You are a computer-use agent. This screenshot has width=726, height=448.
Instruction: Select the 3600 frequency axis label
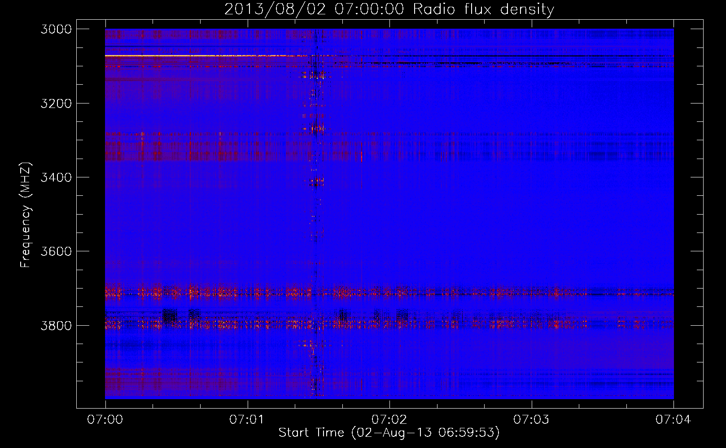tap(56, 251)
